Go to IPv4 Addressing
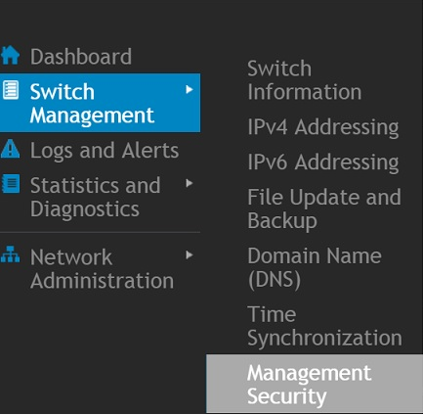This screenshot has height=415, width=423. 323,127
